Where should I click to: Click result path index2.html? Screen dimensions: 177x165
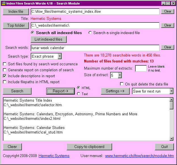(32, 119)
